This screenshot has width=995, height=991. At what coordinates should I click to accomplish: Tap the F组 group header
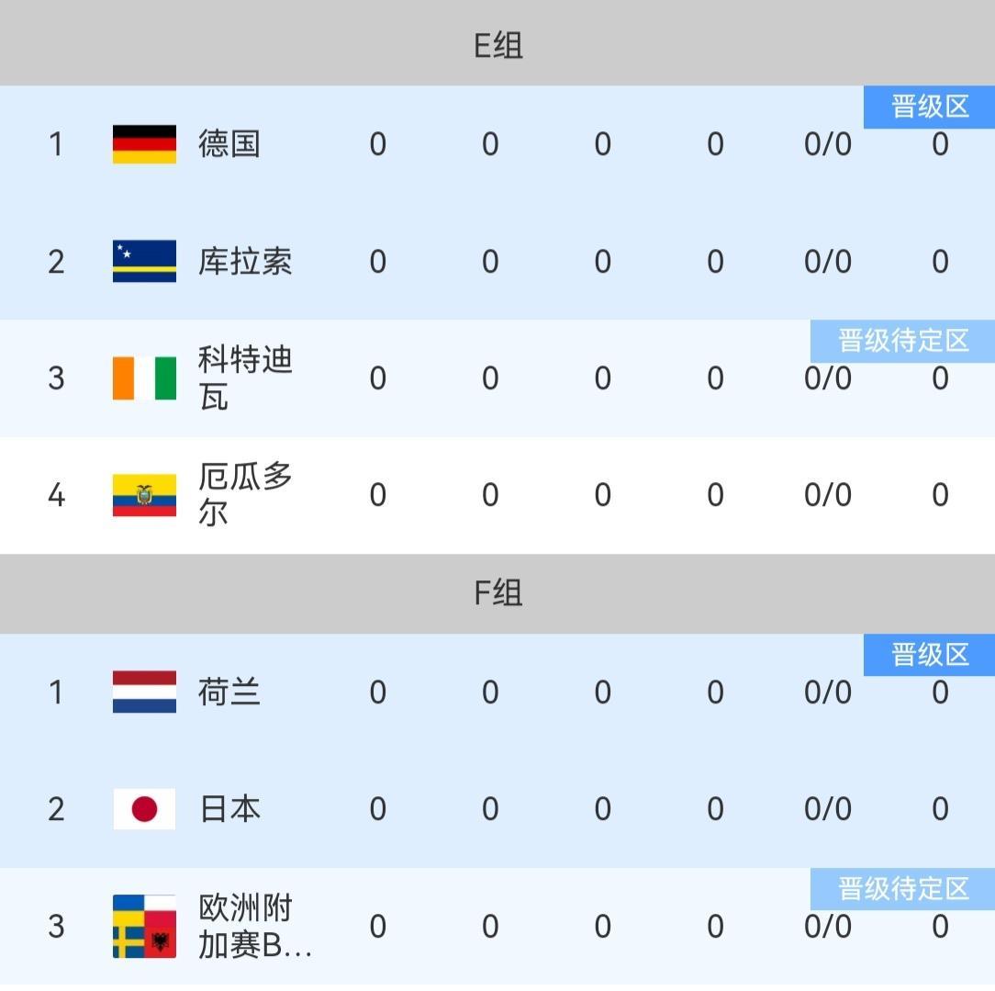[497, 593]
